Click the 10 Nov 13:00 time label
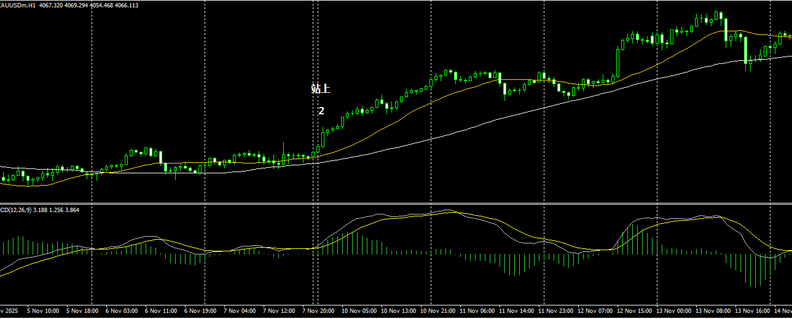Viewport: 792px width, 319px height. click(x=399, y=312)
